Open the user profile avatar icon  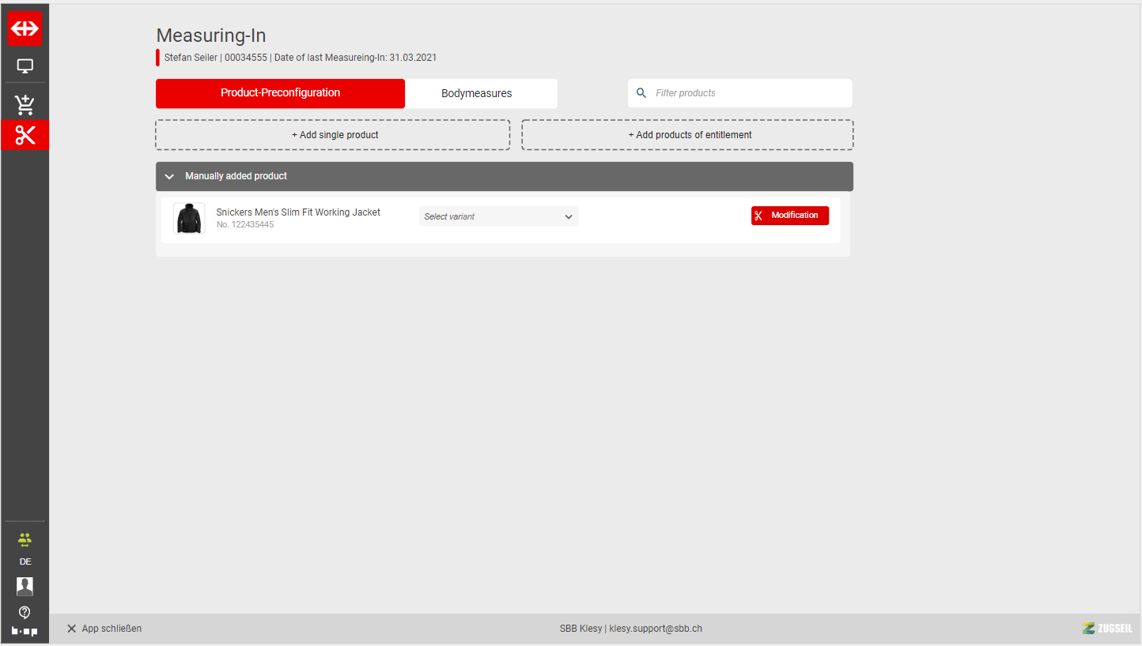[x=25, y=586]
